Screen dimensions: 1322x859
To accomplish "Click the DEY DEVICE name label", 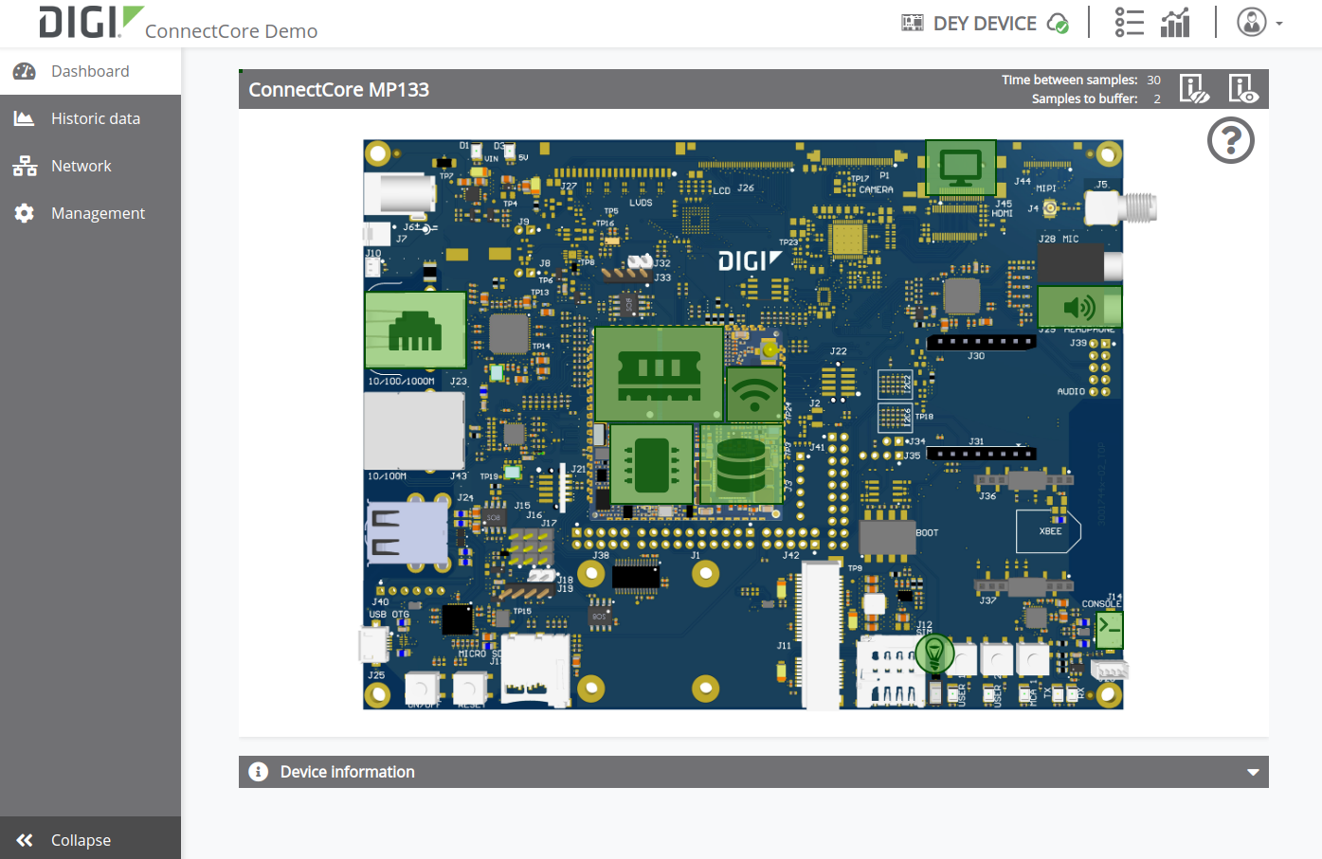I will [985, 24].
